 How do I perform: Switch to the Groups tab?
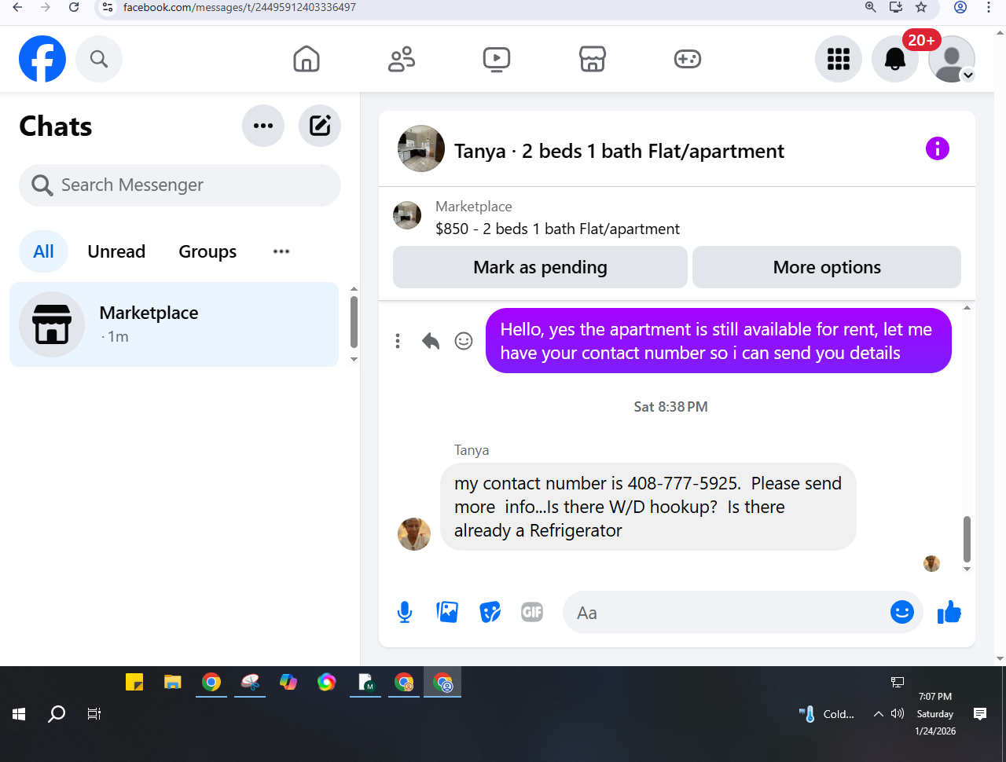(207, 251)
